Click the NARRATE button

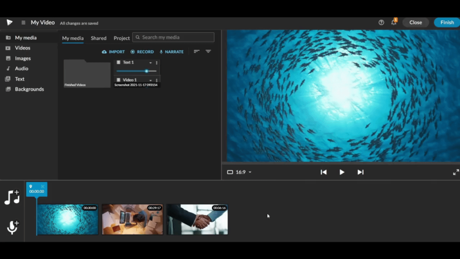pyautogui.click(x=172, y=52)
